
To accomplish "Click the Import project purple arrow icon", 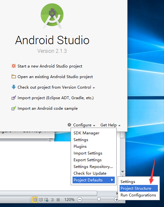I will [x=14, y=98].
